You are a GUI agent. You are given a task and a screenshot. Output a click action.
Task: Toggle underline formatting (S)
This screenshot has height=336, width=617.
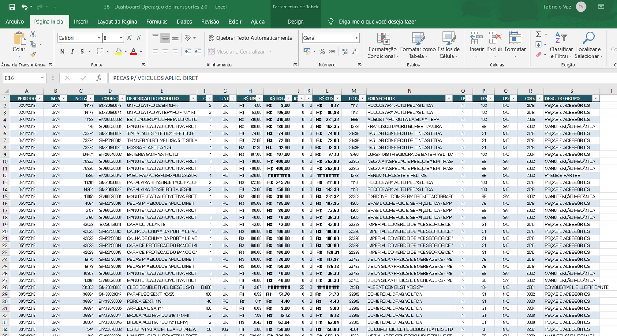pyautogui.click(x=82, y=51)
